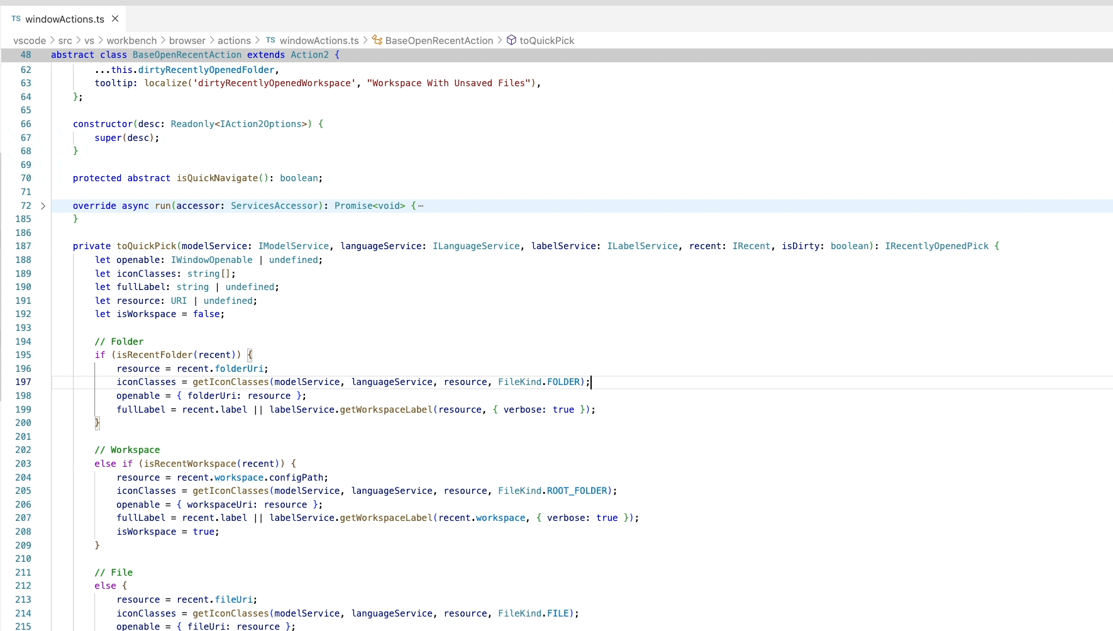Select the 'actions' breadcrumb segment

(234, 40)
